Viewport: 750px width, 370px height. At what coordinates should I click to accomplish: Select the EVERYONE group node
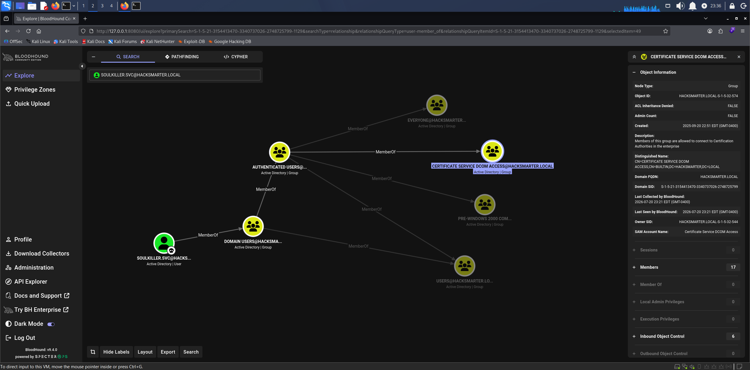click(437, 105)
